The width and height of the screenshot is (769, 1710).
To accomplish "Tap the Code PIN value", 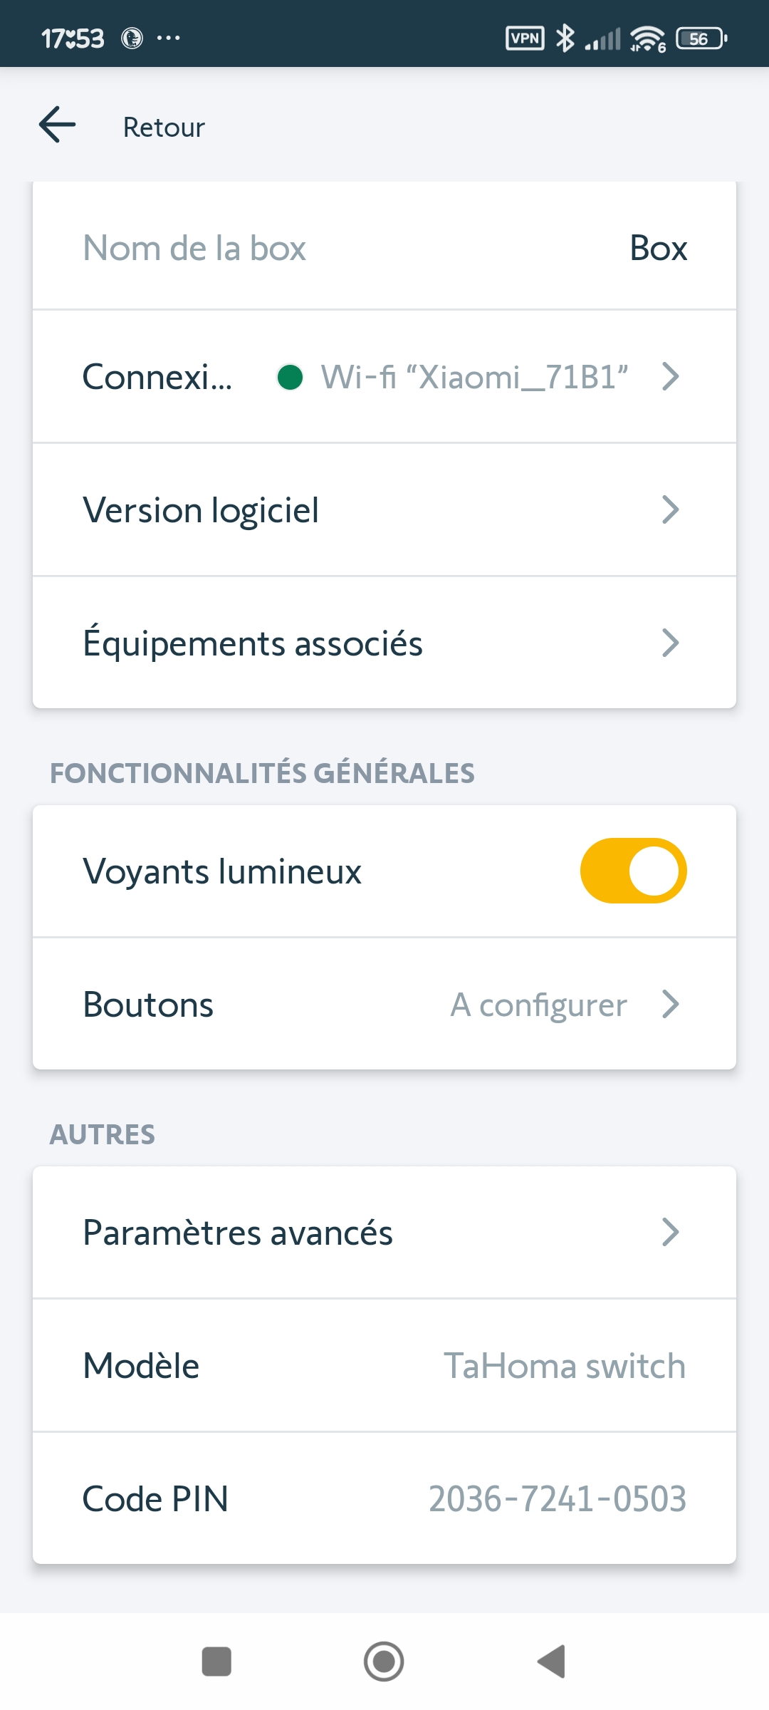I will tap(557, 1498).
